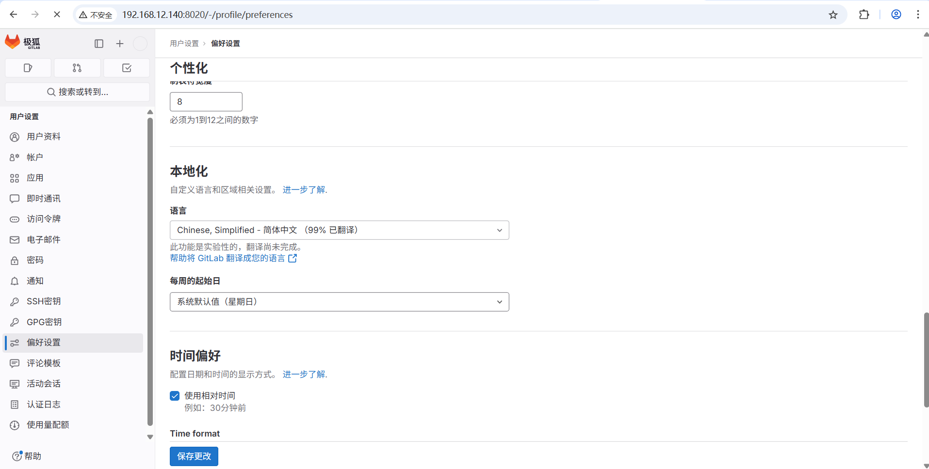Open assigned issues shortcut icon

pos(28,68)
